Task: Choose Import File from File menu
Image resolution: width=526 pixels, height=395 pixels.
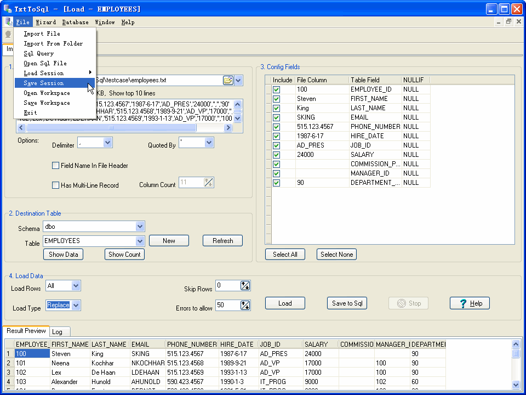Action: pyautogui.click(x=55, y=33)
